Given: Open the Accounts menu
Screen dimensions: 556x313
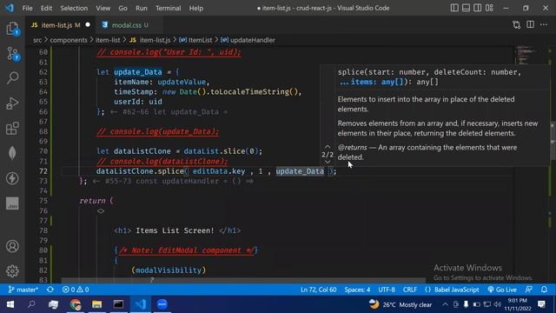Looking at the screenshot, I should coord(12,246).
